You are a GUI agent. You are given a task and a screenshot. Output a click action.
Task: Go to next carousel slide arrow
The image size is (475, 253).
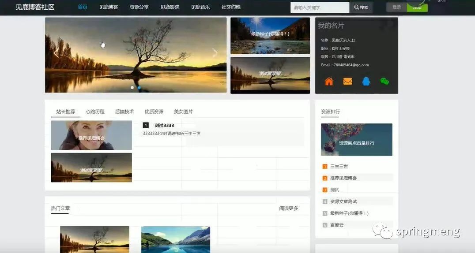click(x=215, y=53)
